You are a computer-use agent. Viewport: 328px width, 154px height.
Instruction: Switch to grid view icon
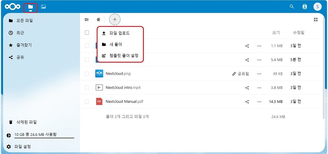316,19
